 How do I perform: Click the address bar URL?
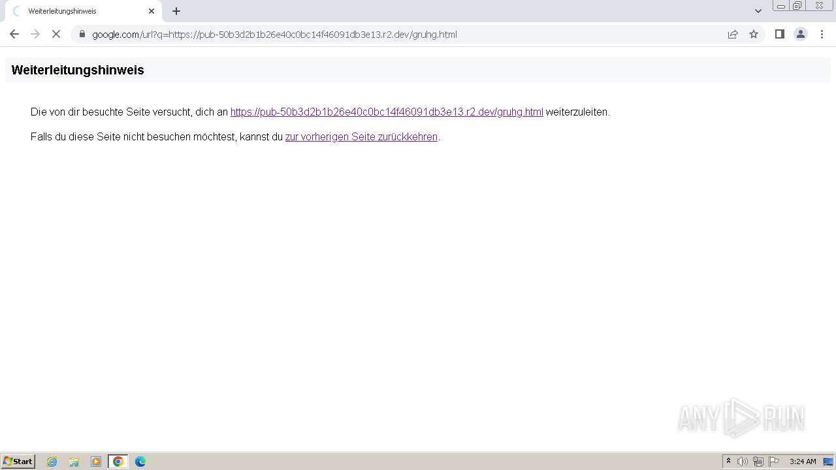(x=274, y=34)
